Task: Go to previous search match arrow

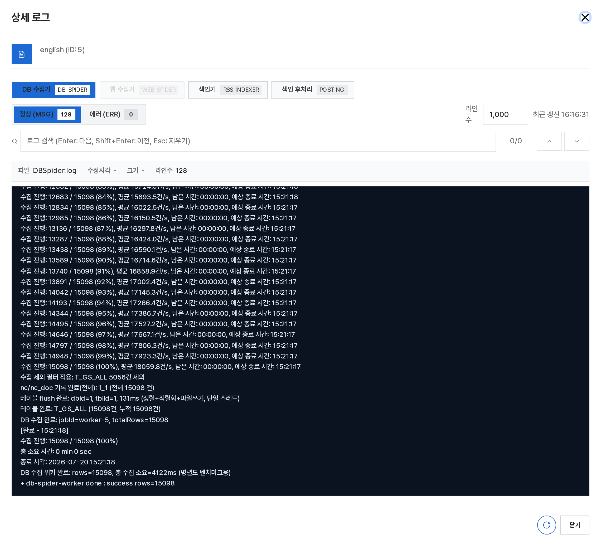Action: 549,141
